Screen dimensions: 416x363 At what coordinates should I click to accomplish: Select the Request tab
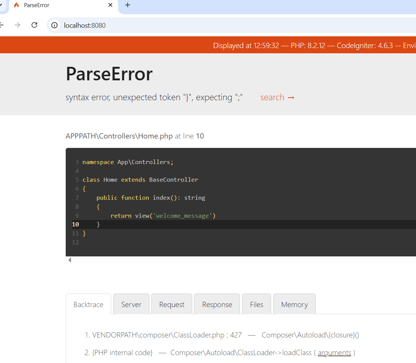pos(172,304)
